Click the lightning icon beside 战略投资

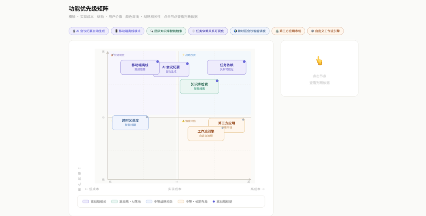coord(183,55)
